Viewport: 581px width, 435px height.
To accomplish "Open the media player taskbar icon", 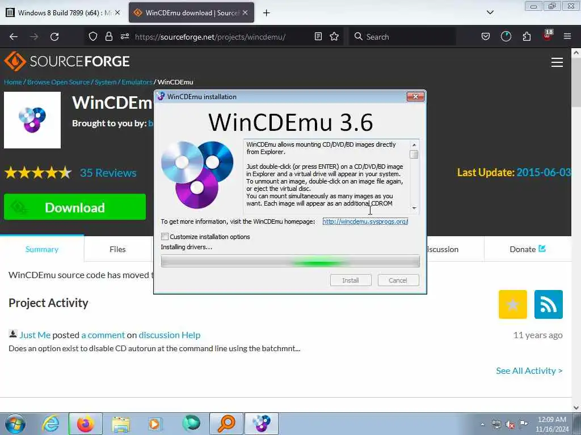I will [x=155, y=424].
